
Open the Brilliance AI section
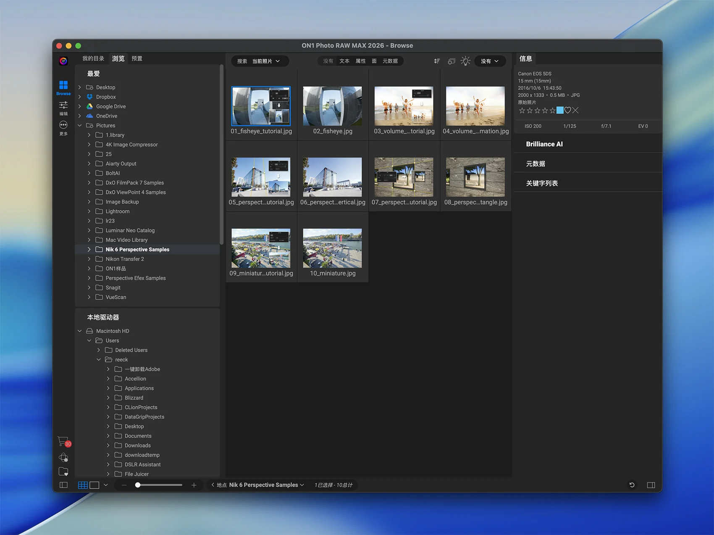[x=544, y=144]
